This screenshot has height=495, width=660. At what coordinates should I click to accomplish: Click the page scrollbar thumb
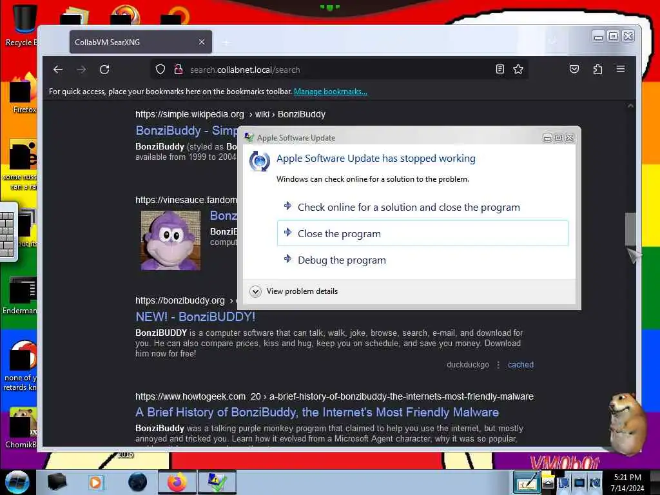pos(630,229)
